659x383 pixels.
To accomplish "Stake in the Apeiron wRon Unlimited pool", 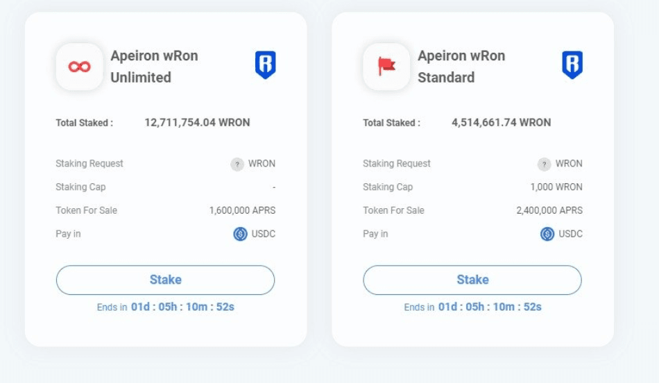I will [165, 280].
